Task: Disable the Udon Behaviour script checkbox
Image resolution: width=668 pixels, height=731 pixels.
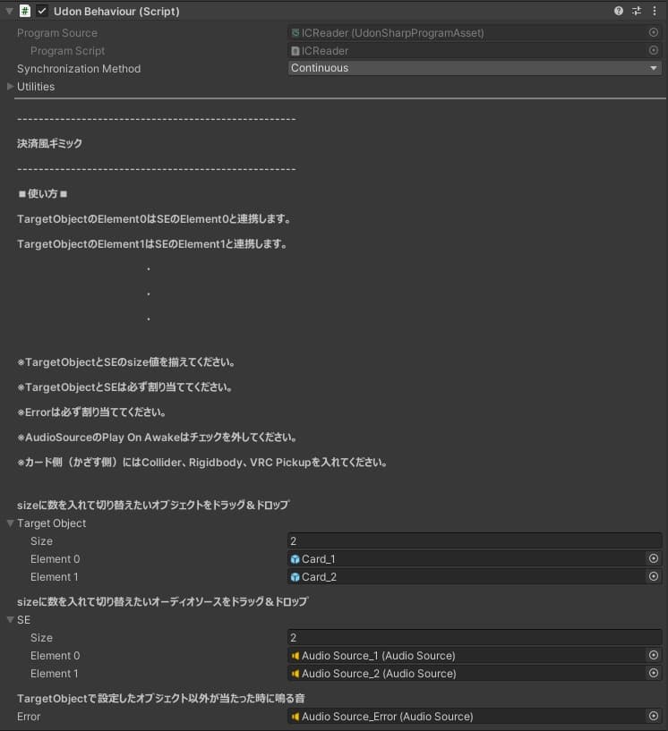Action: pos(42,11)
